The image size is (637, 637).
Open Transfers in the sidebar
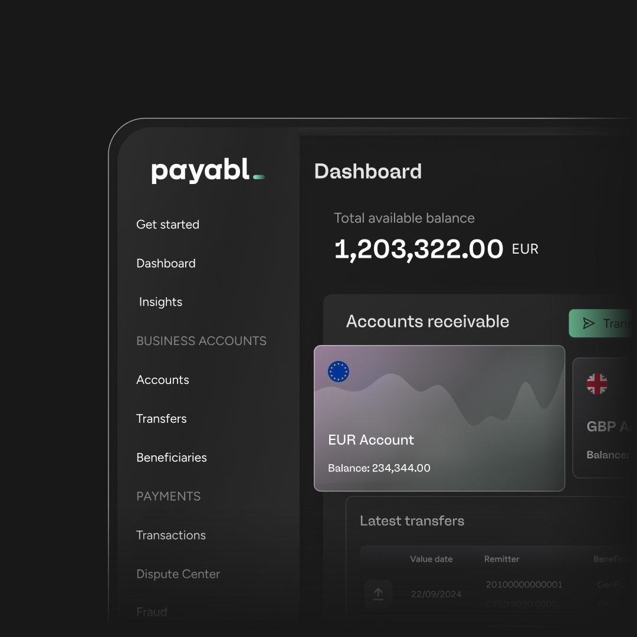(161, 418)
